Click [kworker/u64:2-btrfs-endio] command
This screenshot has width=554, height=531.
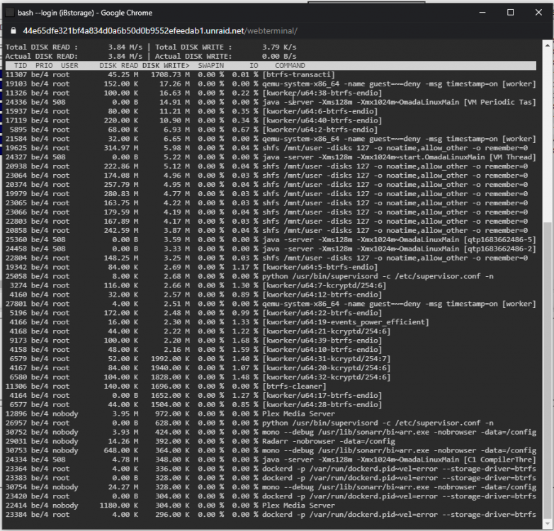pyautogui.click(x=320, y=130)
